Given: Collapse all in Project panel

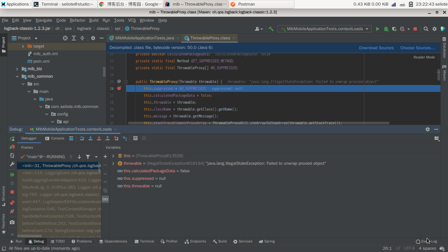Looking at the screenshot, I should [x=82, y=38].
